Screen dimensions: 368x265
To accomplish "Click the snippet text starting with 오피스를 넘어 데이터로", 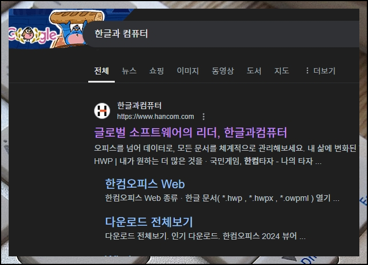I will (x=225, y=148).
